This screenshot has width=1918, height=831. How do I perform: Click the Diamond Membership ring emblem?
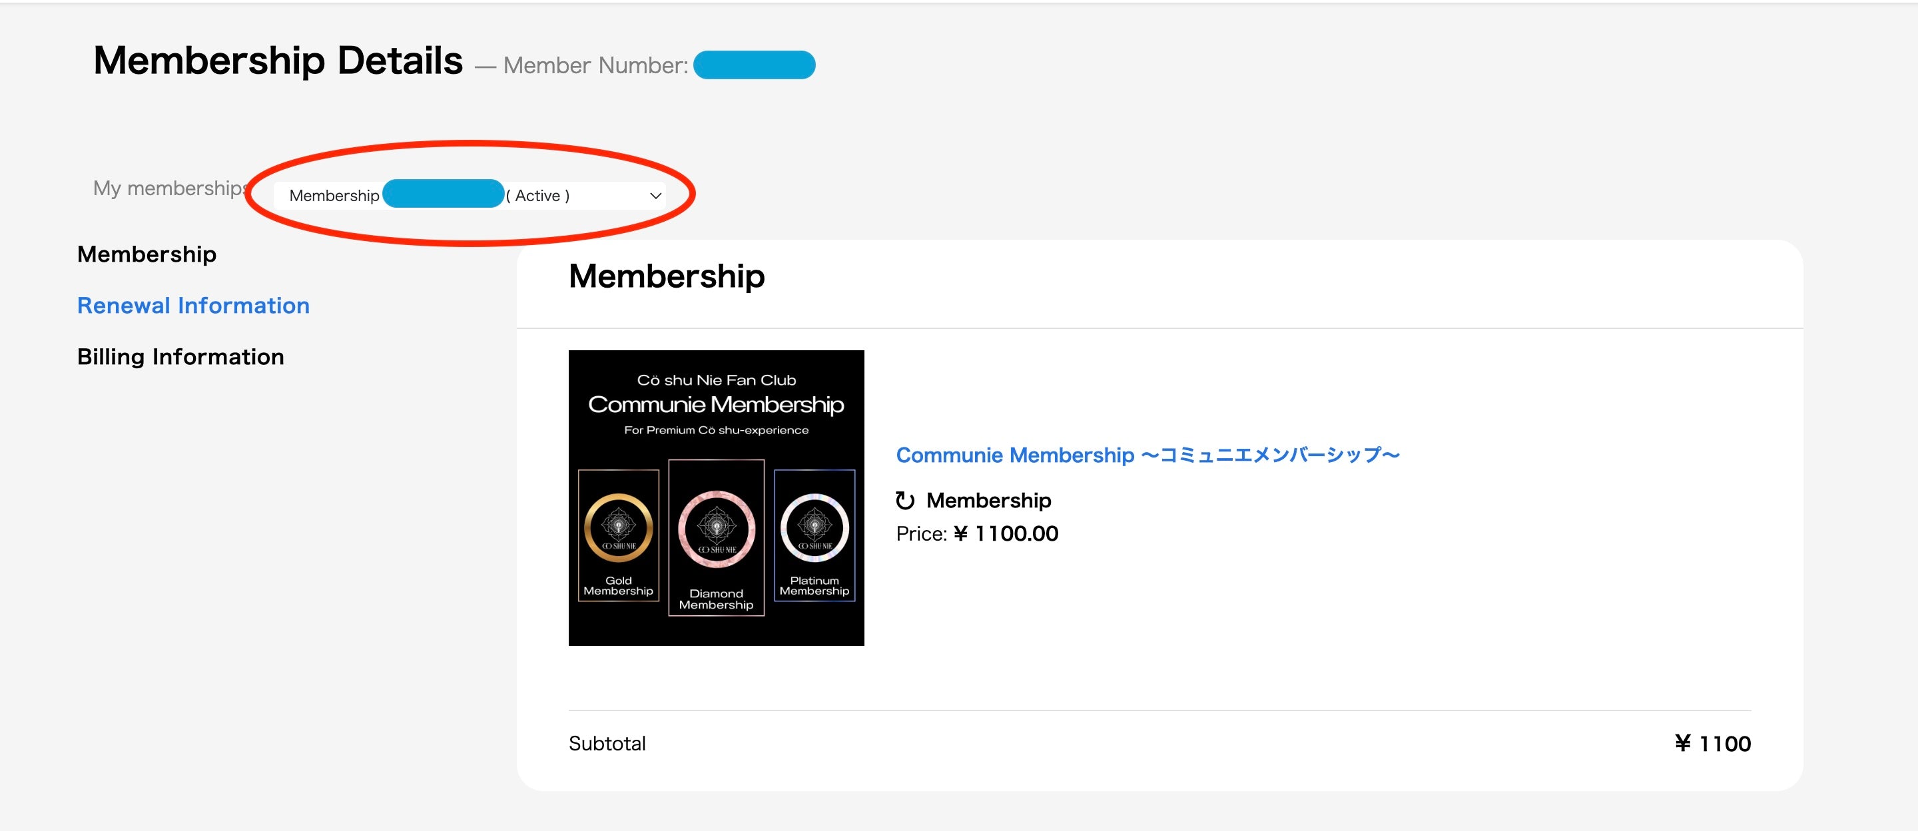[x=717, y=529]
